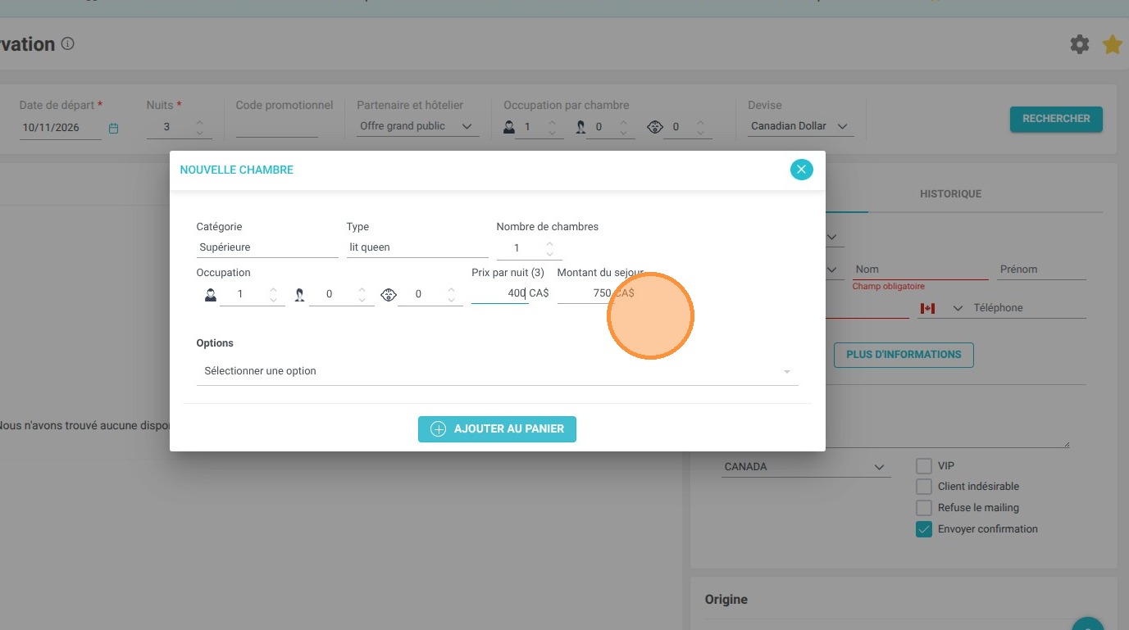Screen dimensions: 1129x630
Task: Check the Client indésirable box
Action: pyautogui.click(x=924, y=487)
